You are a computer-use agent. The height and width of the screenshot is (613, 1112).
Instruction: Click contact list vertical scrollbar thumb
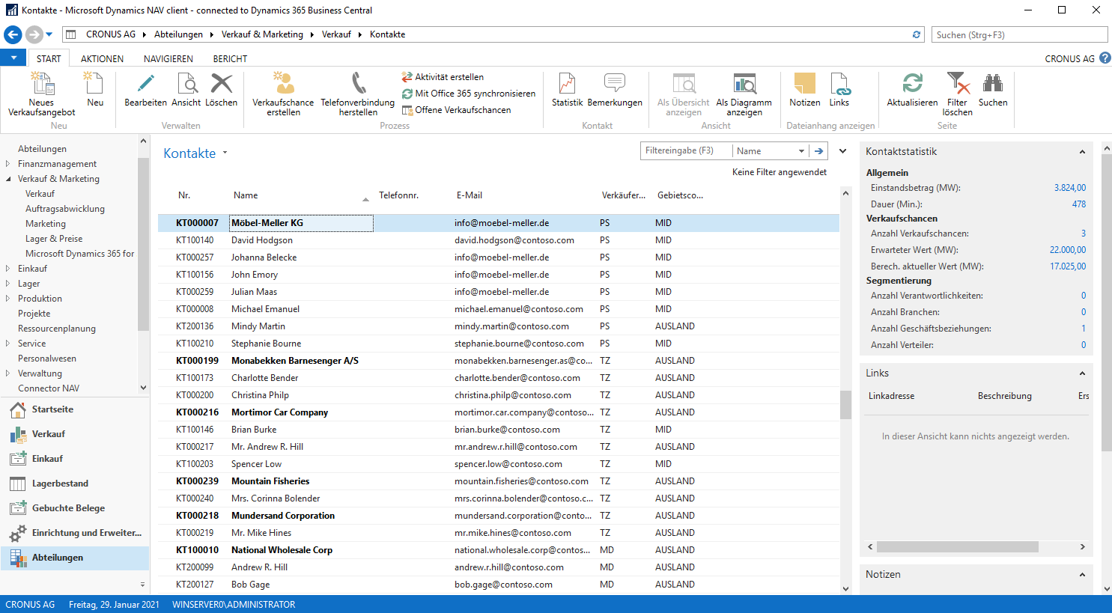coord(845,405)
